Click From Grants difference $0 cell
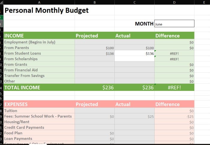This screenshot has width=210, height=145. tap(174, 65)
